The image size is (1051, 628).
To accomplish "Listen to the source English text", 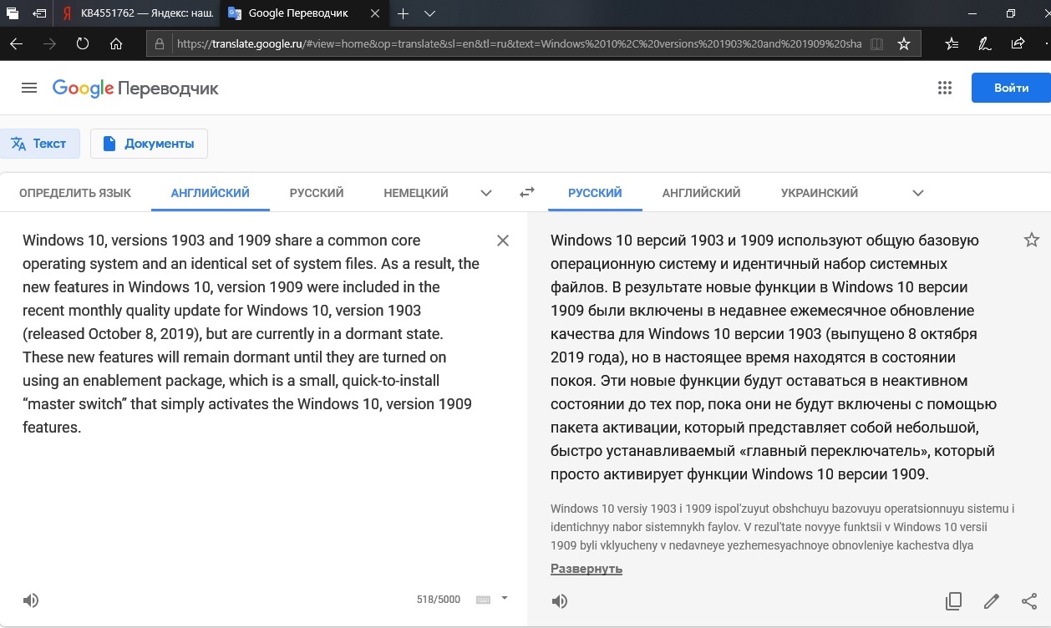I will [x=31, y=600].
